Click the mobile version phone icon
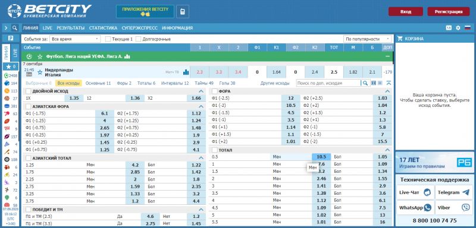The image size is (476, 228). [x=183, y=11]
